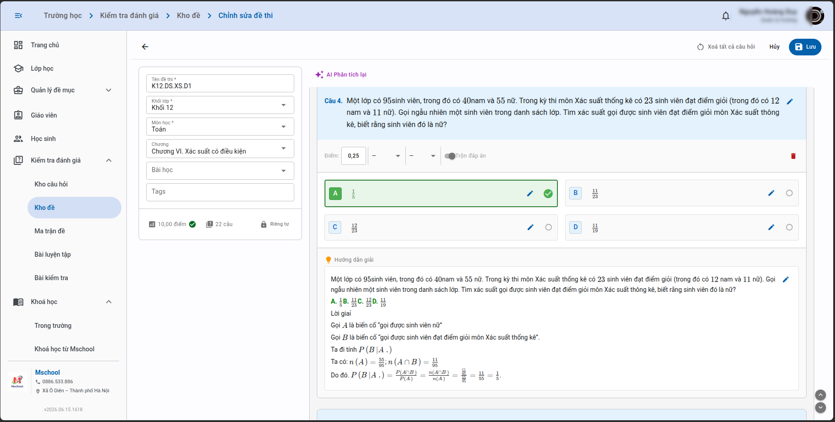Screen dimensions: 835x422
Task: Click the 22 câu question count icon
Action: click(209, 224)
